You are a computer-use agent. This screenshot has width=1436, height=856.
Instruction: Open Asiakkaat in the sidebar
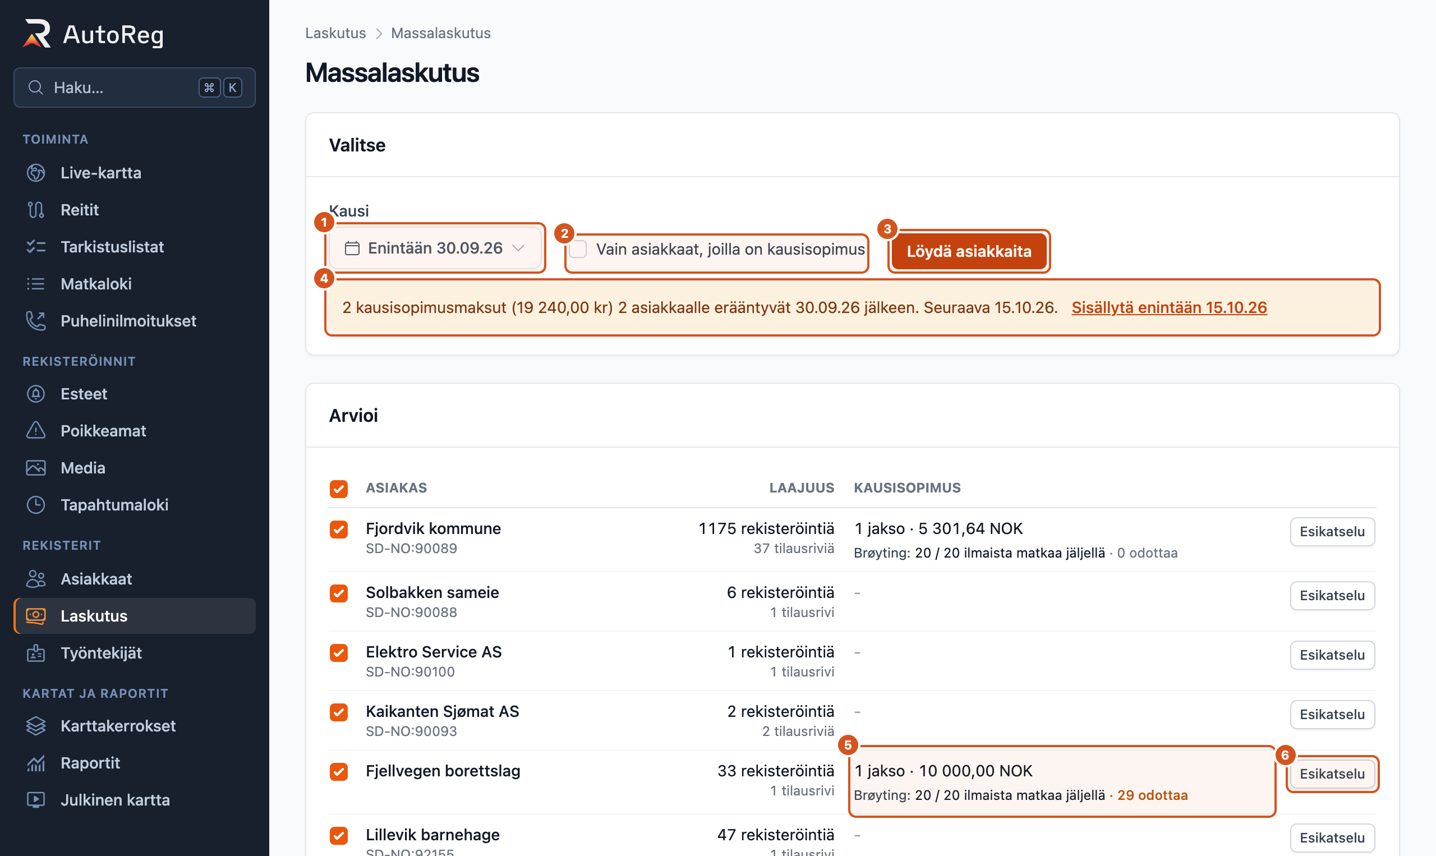click(135, 578)
